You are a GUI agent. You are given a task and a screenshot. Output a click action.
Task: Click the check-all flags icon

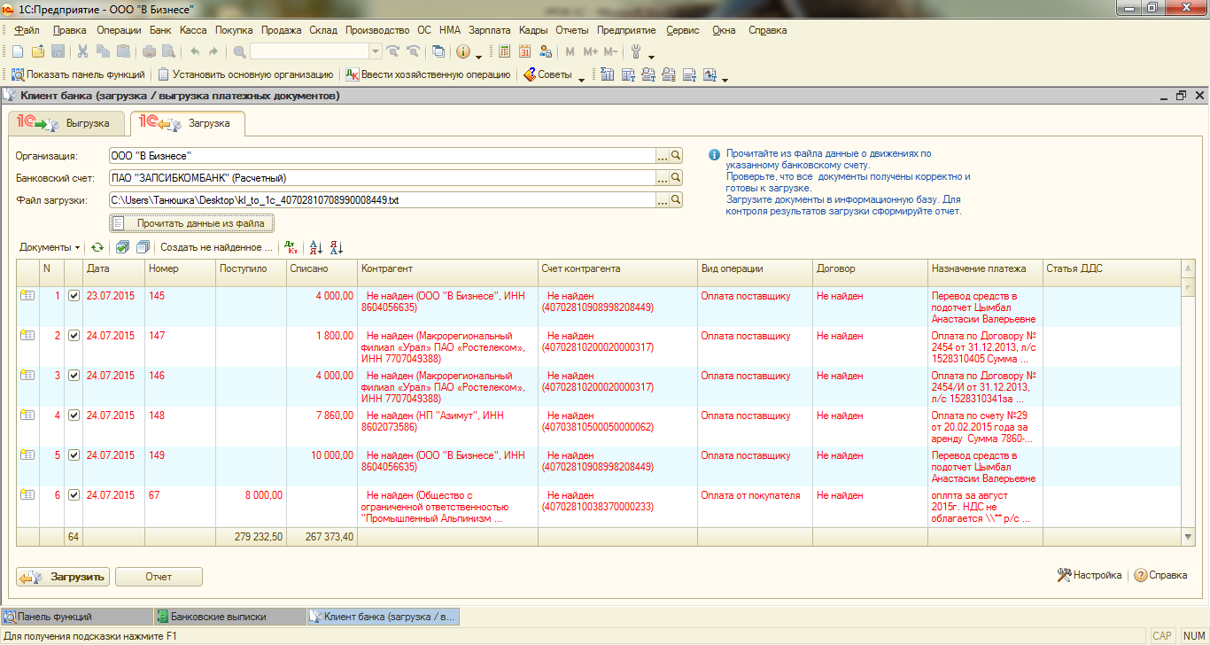(x=122, y=248)
